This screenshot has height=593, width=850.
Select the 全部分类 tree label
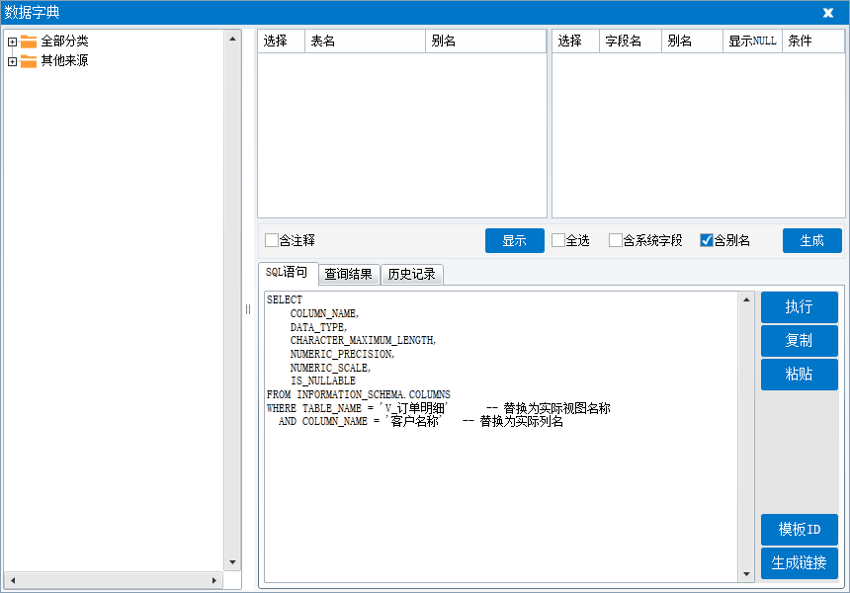click(64, 42)
